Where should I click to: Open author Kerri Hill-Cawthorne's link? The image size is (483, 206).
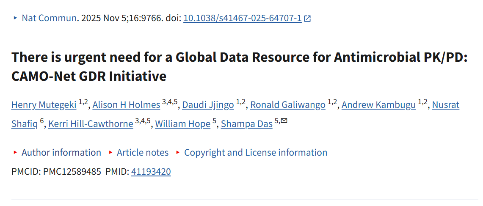tap(91, 124)
